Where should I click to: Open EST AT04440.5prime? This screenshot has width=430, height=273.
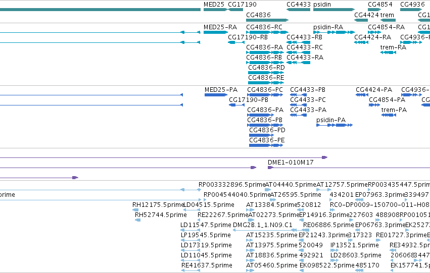tap(268, 190)
